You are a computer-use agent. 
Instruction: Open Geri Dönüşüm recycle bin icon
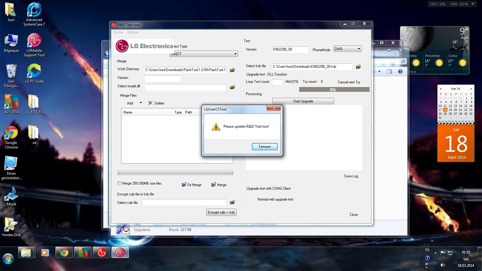coord(11,76)
